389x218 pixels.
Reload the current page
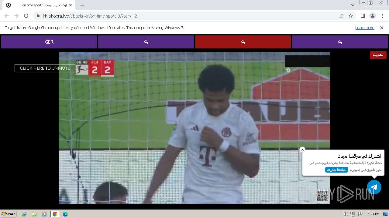[26, 16]
